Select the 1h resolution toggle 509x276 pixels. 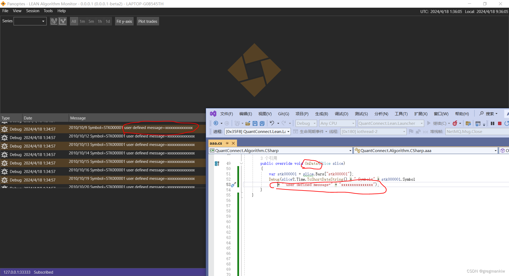pos(100,21)
